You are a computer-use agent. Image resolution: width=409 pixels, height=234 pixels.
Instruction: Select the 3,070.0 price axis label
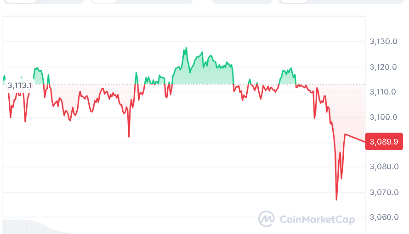click(383, 192)
